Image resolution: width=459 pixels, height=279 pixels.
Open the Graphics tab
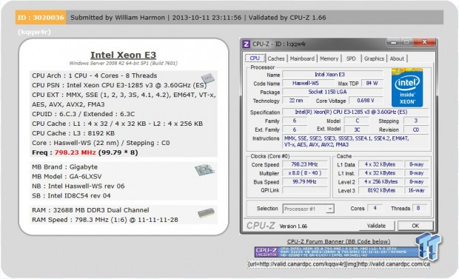(x=374, y=58)
